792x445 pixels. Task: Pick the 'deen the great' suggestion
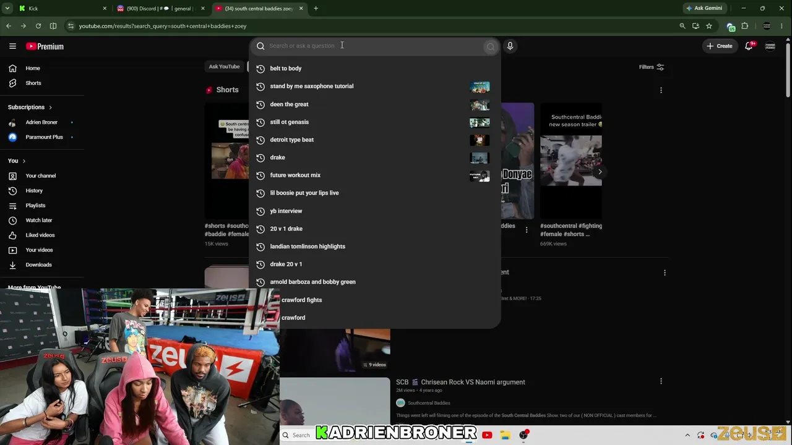pyautogui.click(x=374, y=104)
